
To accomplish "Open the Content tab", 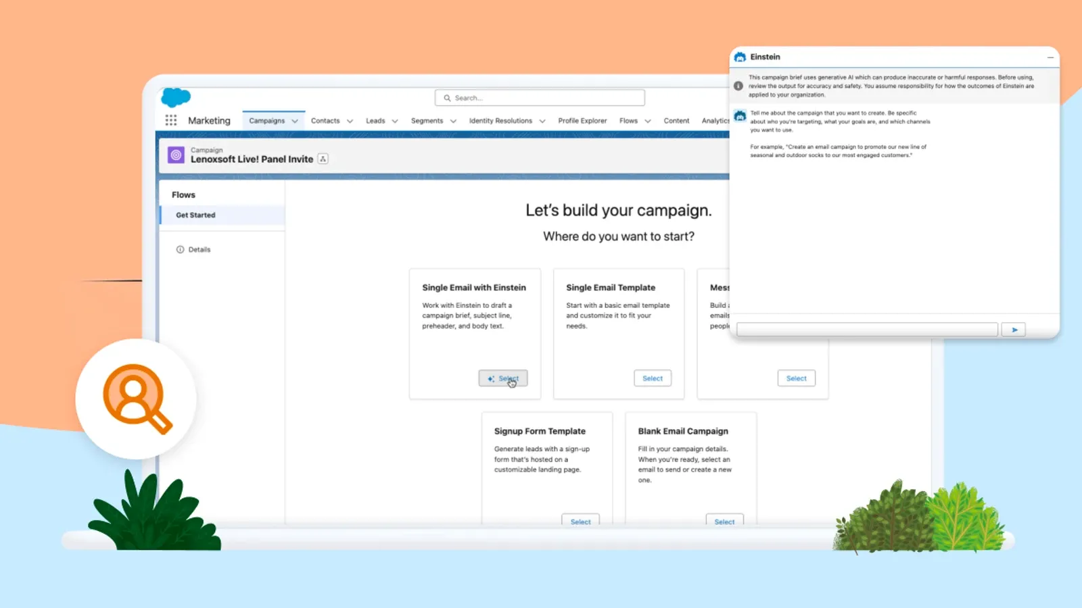I will pos(676,120).
